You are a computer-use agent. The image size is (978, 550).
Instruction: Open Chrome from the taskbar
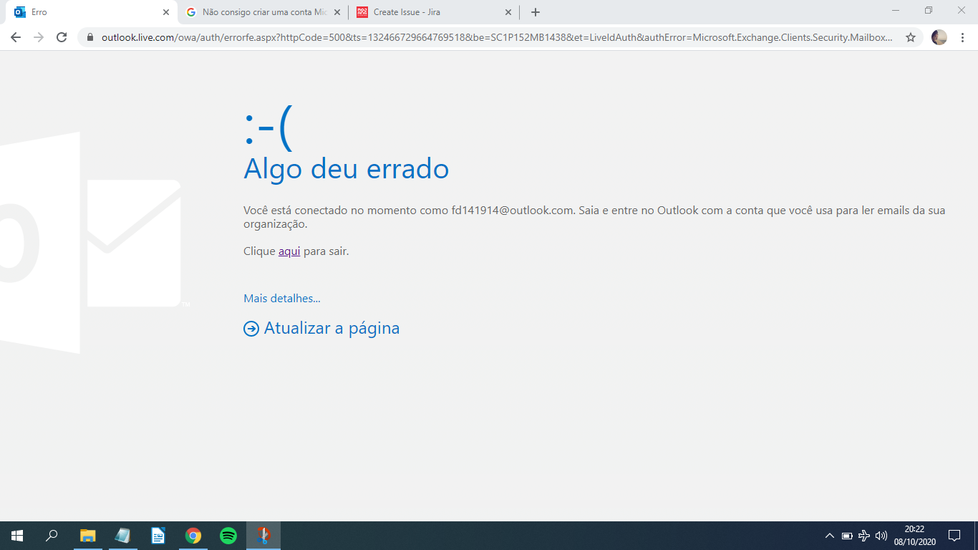tap(193, 536)
